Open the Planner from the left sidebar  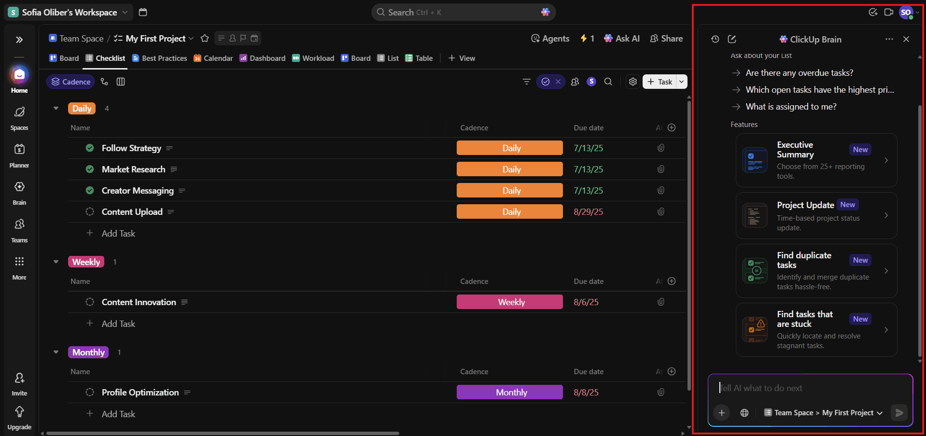[19, 155]
